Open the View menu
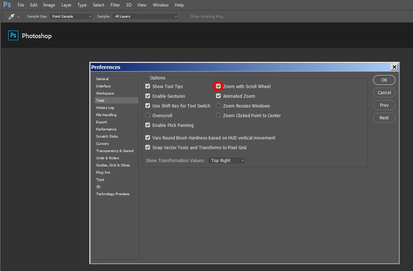Screen dimensions: 413x271 pyautogui.click(x=142, y=5)
